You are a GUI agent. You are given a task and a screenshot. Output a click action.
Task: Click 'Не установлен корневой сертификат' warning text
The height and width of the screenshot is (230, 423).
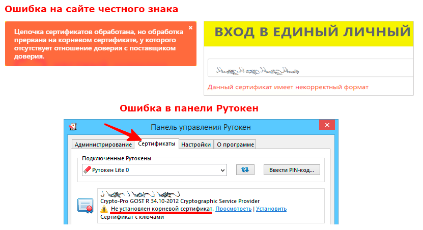pyautogui.click(x=162, y=209)
